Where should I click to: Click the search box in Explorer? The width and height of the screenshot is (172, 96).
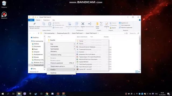pos(134,33)
